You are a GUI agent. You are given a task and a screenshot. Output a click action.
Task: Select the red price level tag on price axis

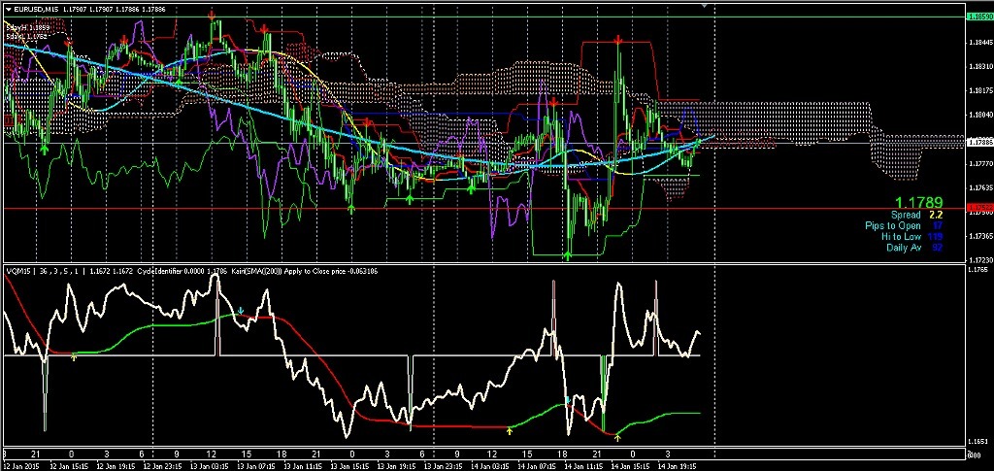(978, 208)
